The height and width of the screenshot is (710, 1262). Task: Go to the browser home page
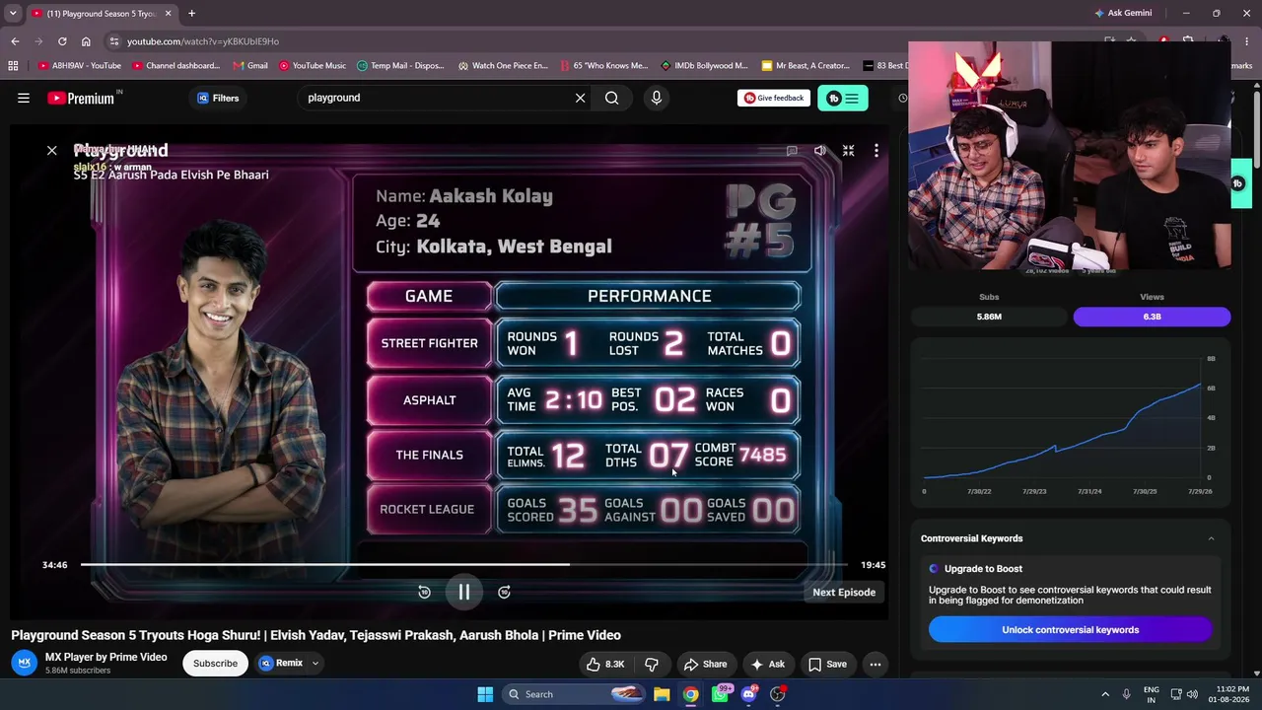(x=86, y=41)
